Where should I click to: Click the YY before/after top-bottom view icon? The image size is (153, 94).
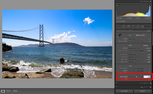tap(15, 91)
